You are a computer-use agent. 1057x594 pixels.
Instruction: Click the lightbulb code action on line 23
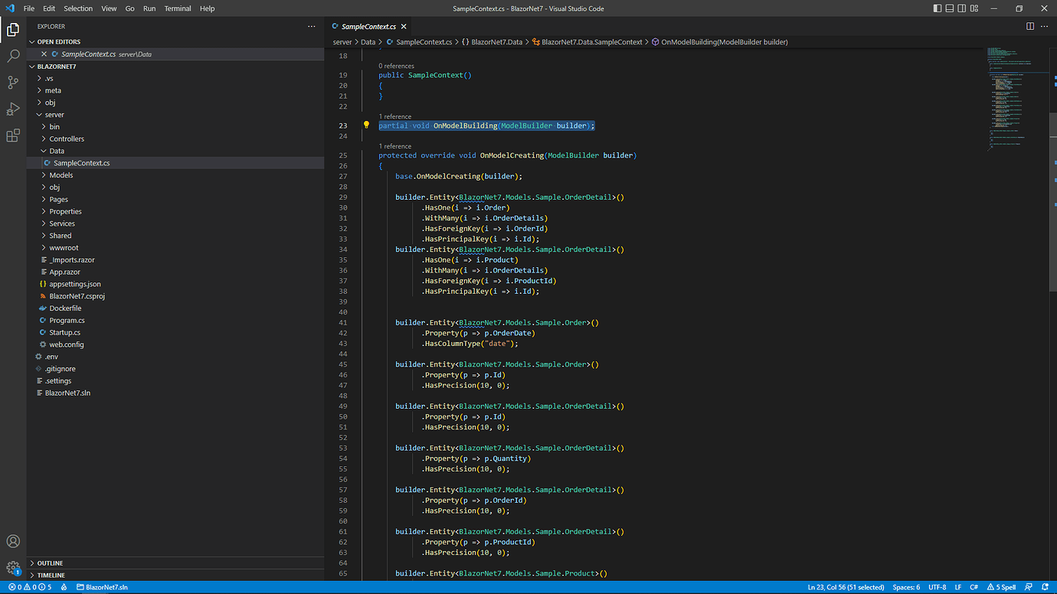(366, 125)
